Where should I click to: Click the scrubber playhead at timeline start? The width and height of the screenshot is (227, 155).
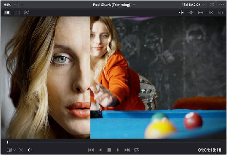[8, 142]
